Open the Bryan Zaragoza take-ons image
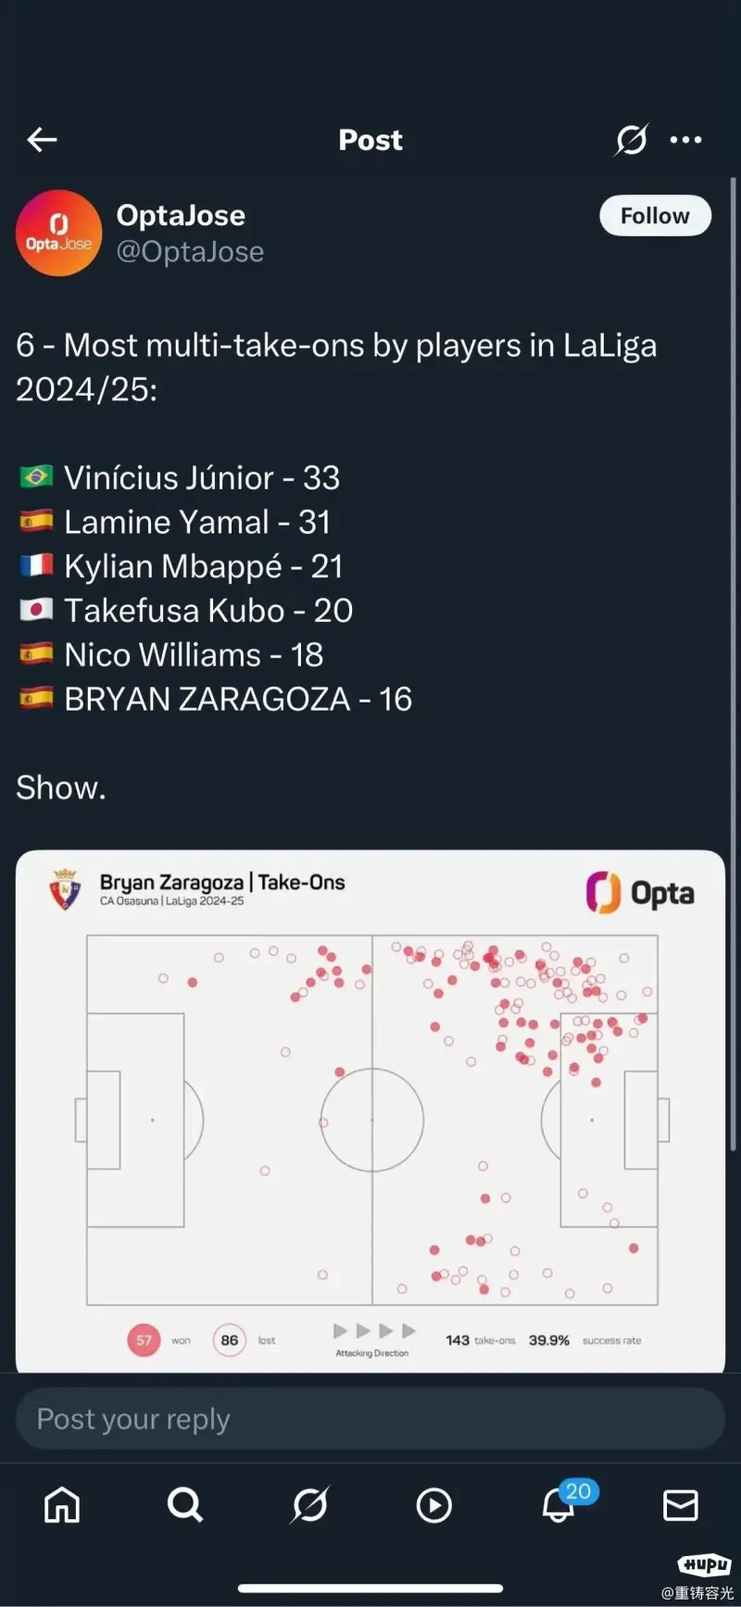Image resolution: width=741 pixels, height=1607 pixels. coord(370,1110)
